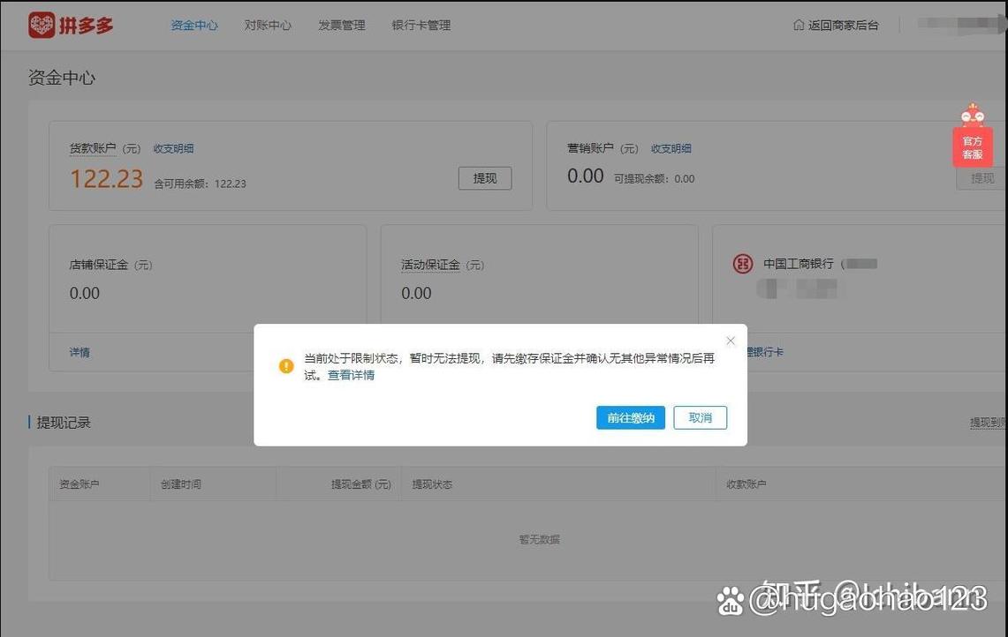Click 提现金额 (元) column header

[x=360, y=484]
